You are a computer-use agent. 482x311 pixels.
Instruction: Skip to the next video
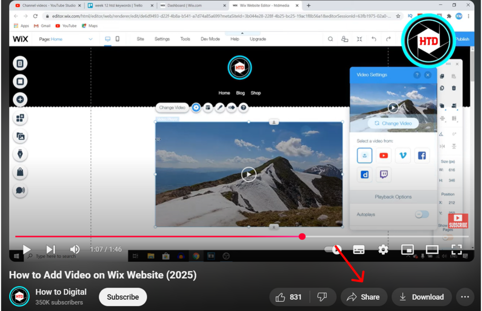[x=51, y=249]
